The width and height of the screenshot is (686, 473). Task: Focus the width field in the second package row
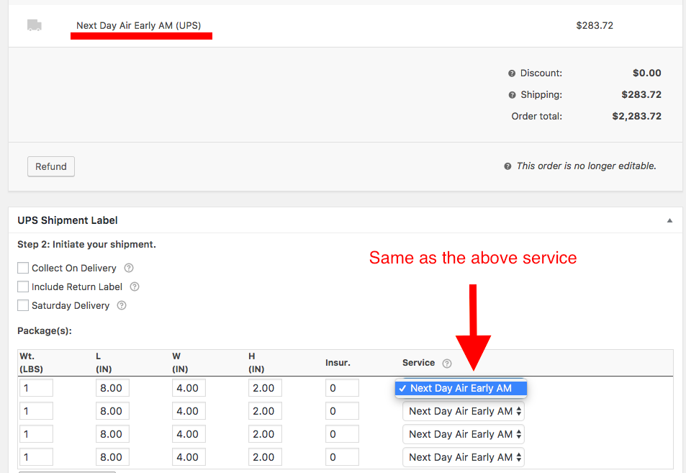189,411
